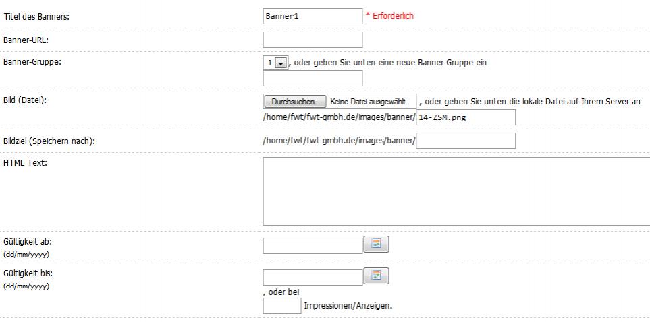Select the new Banner-Gruppe name field
This screenshot has height=322, width=650.
[313, 78]
